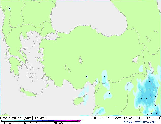Screen dimensions: 161x124
Task: Pick the 1–2 mm legend color
Action: (16, 121)
